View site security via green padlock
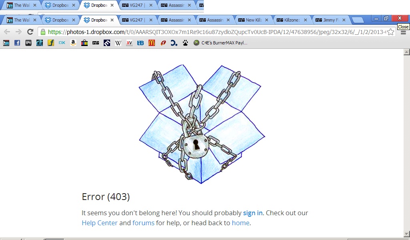This screenshot has width=410, height=240. click(43, 32)
